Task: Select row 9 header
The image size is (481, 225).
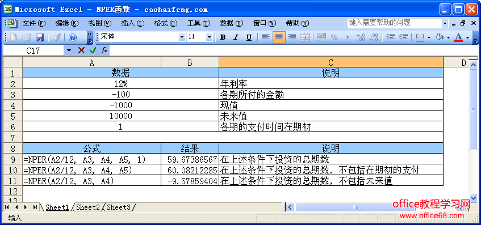Action: pyautogui.click(x=12, y=159)
